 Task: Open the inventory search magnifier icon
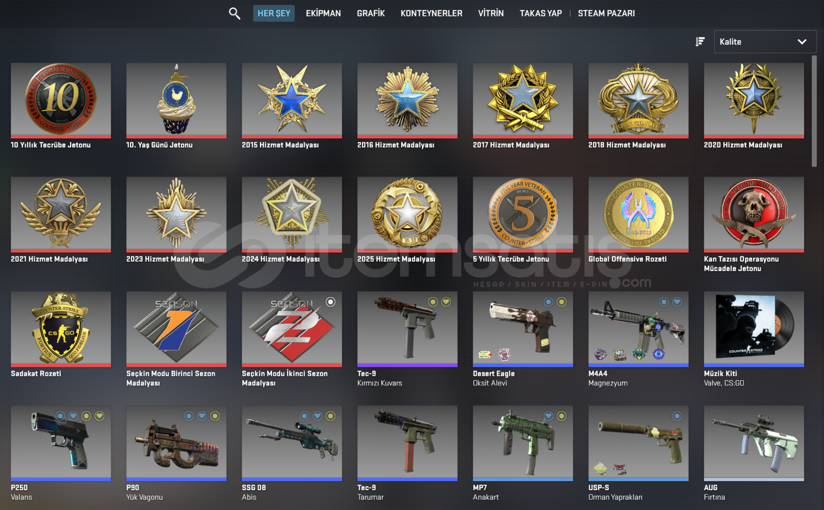(x=234, y=13)
